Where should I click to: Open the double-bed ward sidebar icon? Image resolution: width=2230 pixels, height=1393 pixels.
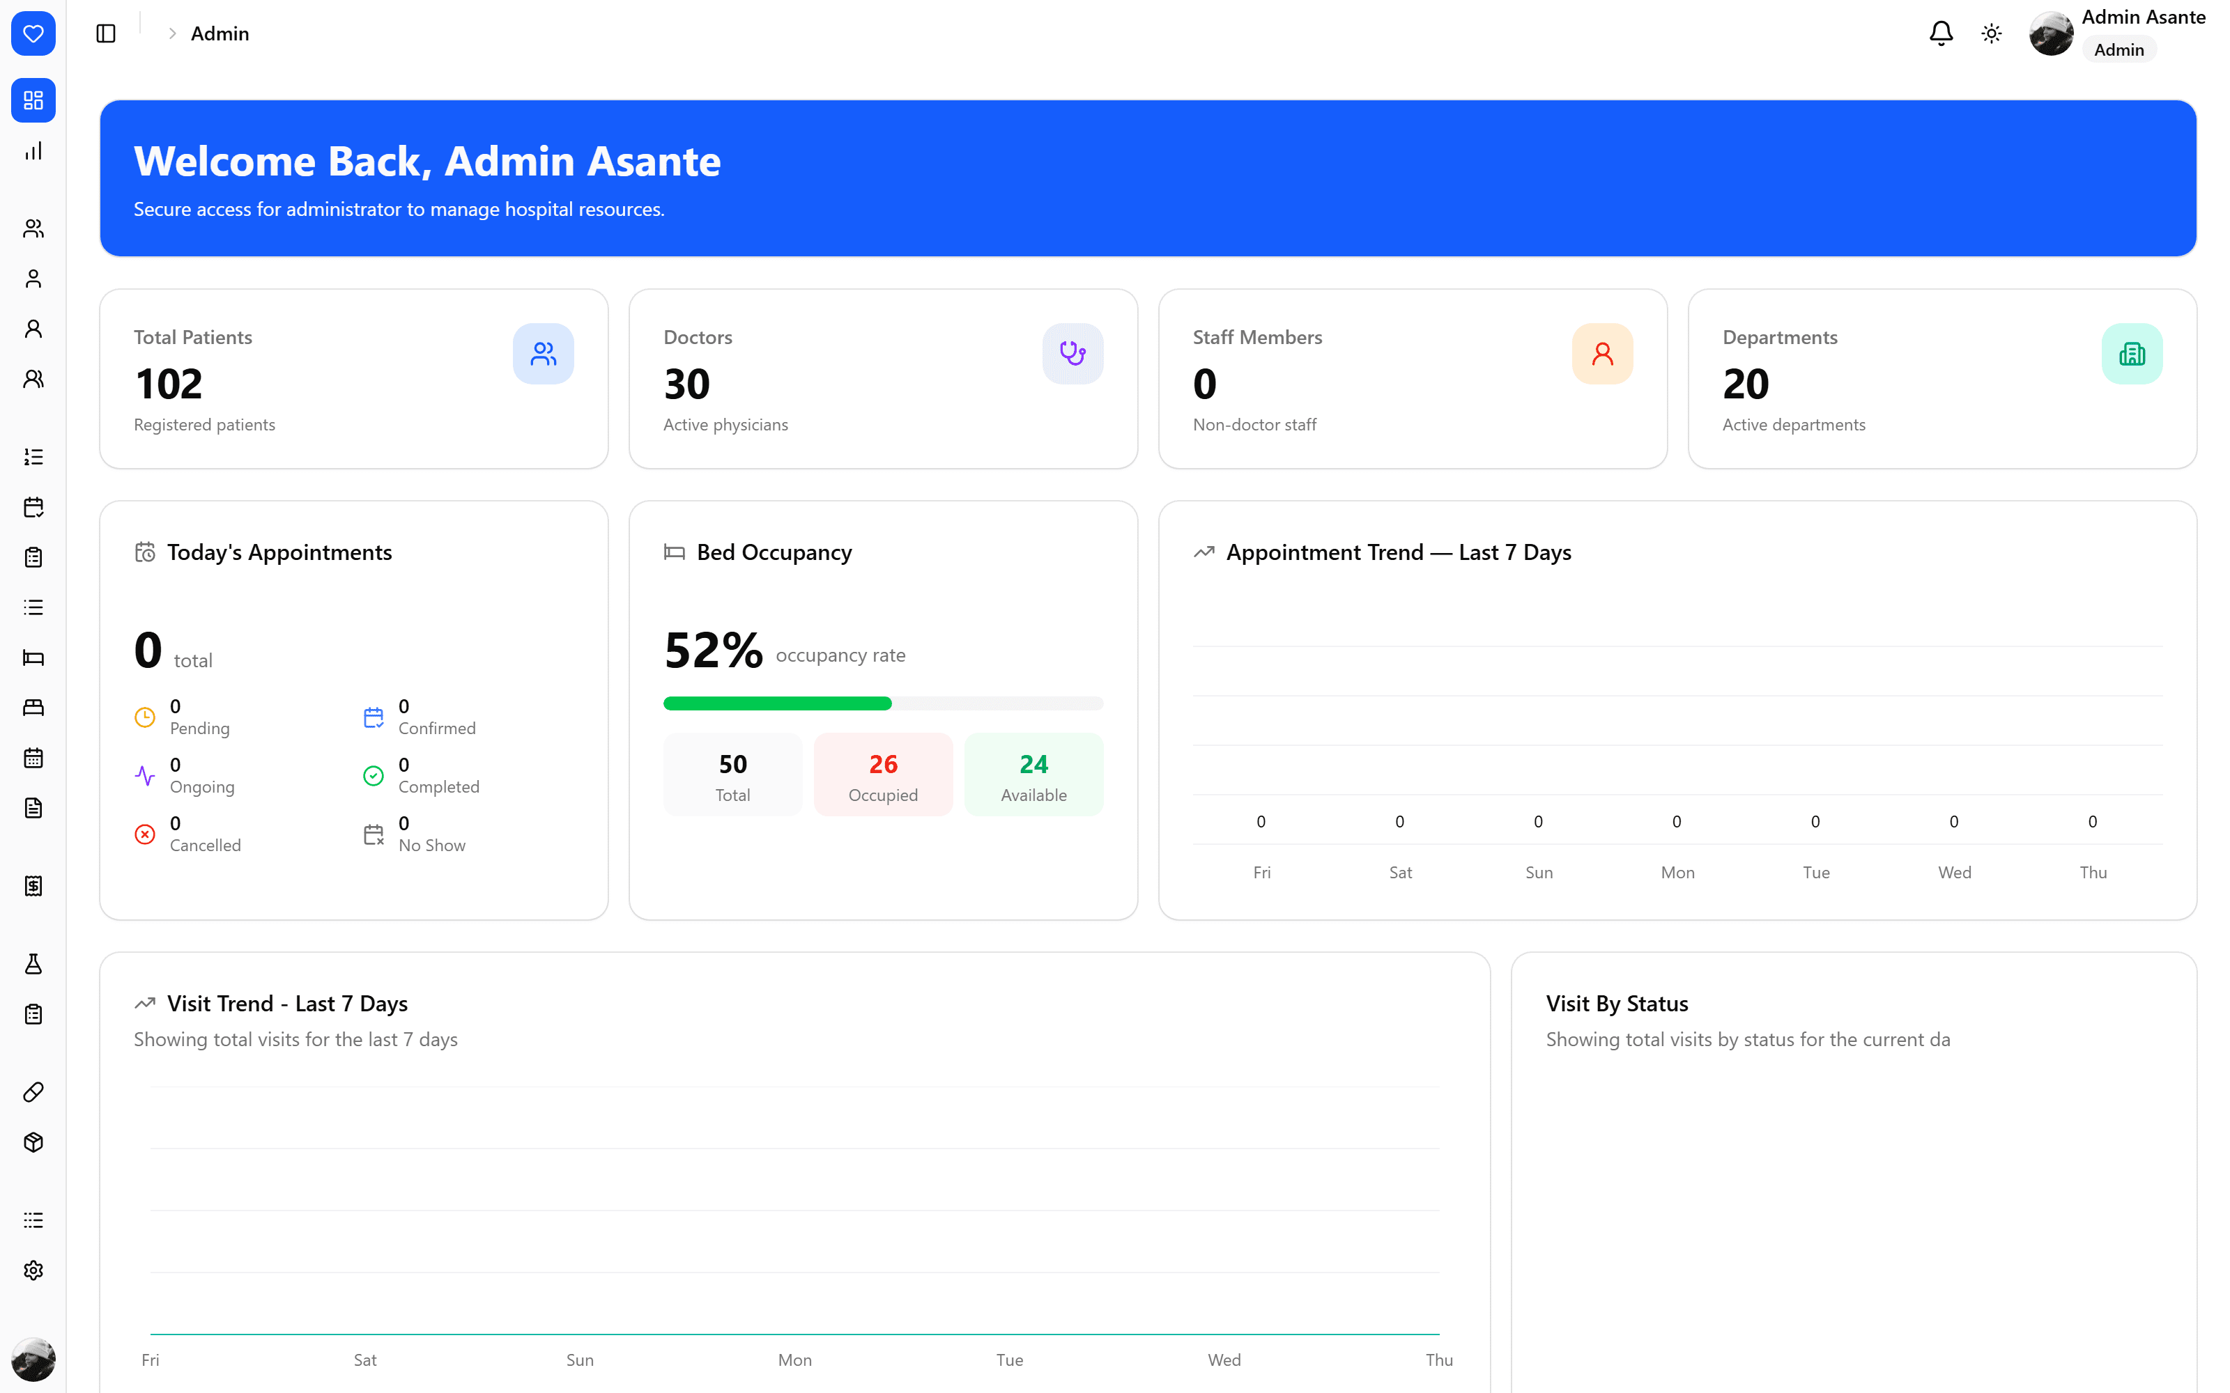tap(33, 708)
